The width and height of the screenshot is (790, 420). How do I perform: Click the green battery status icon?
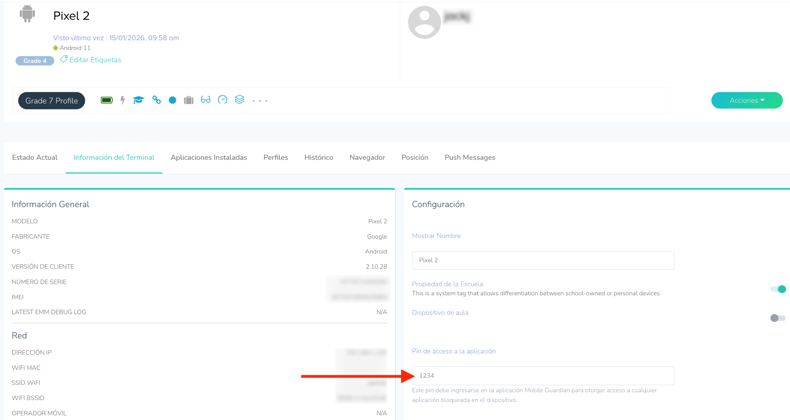[106, 100]
